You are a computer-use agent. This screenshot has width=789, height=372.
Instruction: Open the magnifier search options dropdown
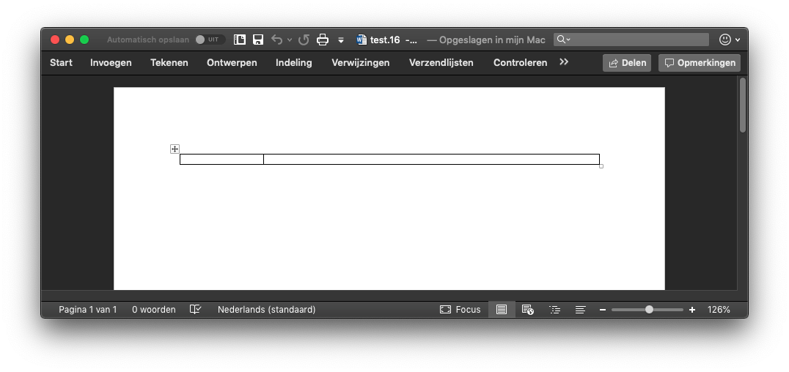click(564, 40)
